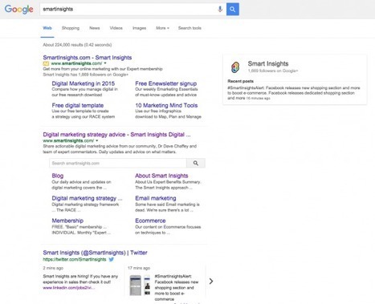
Task: Click the Google logo
Action: click(x=19, y=9)
